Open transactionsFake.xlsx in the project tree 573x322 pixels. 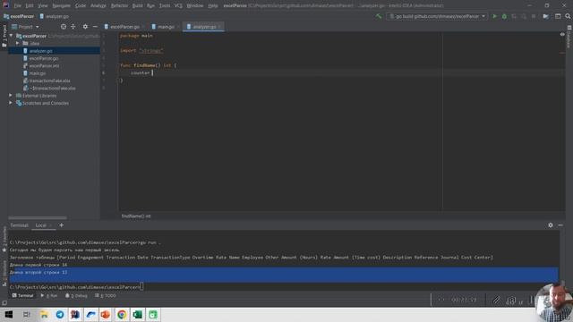pyautogui.click(x=49, y=80)
